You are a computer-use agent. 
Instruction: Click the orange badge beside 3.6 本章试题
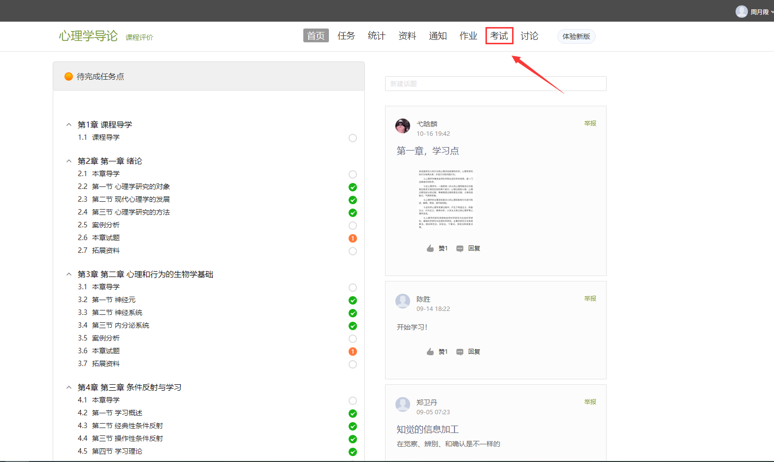pyautogui.click(x=353, y=351)
